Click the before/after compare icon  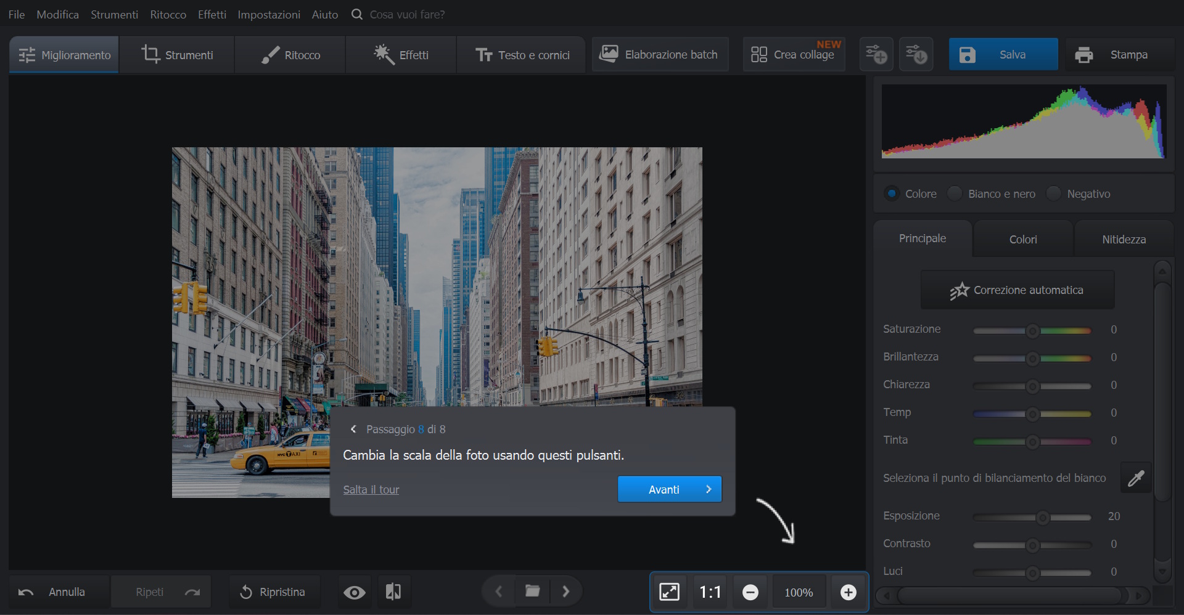393,592
